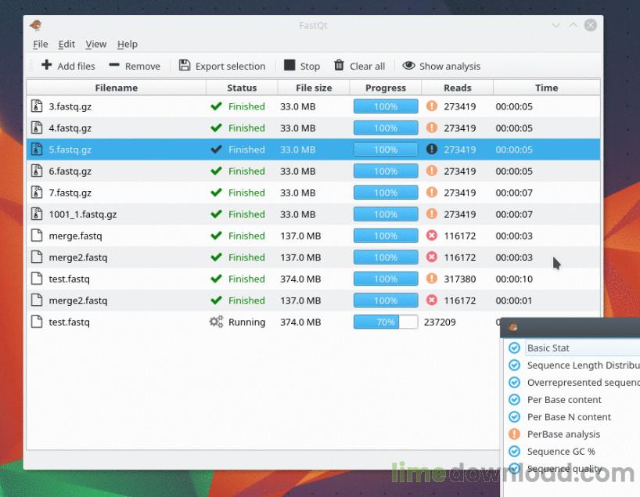The height and width of the screenshot is (497, 640).
Task: Sort by the Progress column header
Action: coord(386,88)
